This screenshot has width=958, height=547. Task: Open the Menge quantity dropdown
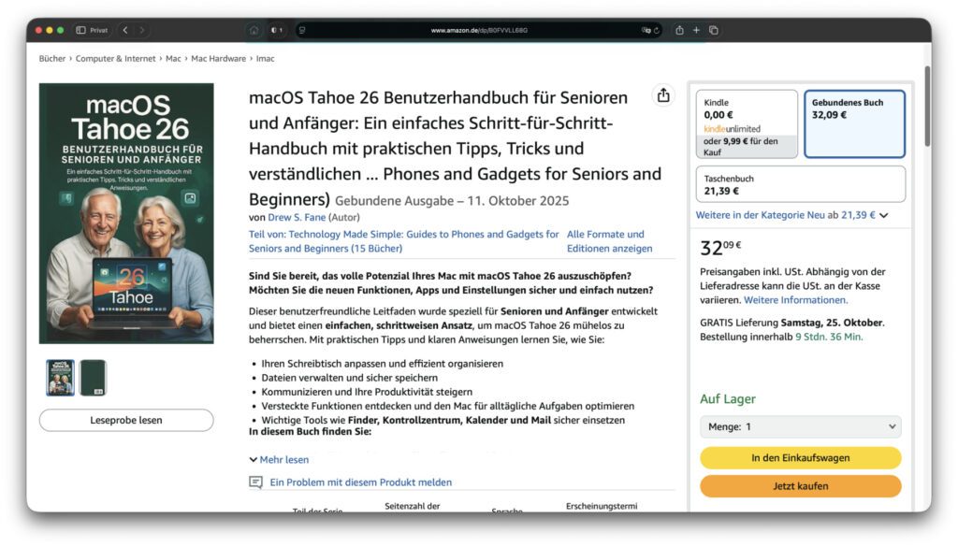point(800,426)
